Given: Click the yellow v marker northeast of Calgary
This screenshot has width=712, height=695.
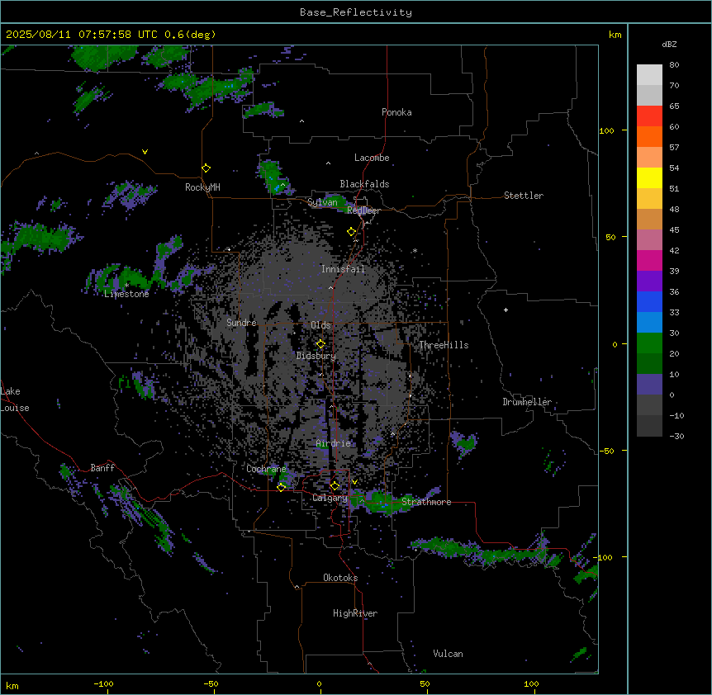Looking at the screenshot, I should 354,482.
